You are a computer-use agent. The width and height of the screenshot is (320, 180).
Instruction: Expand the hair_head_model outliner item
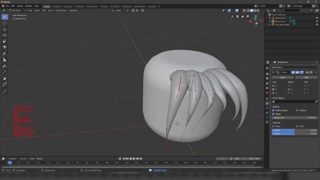[x=269, y=24]
